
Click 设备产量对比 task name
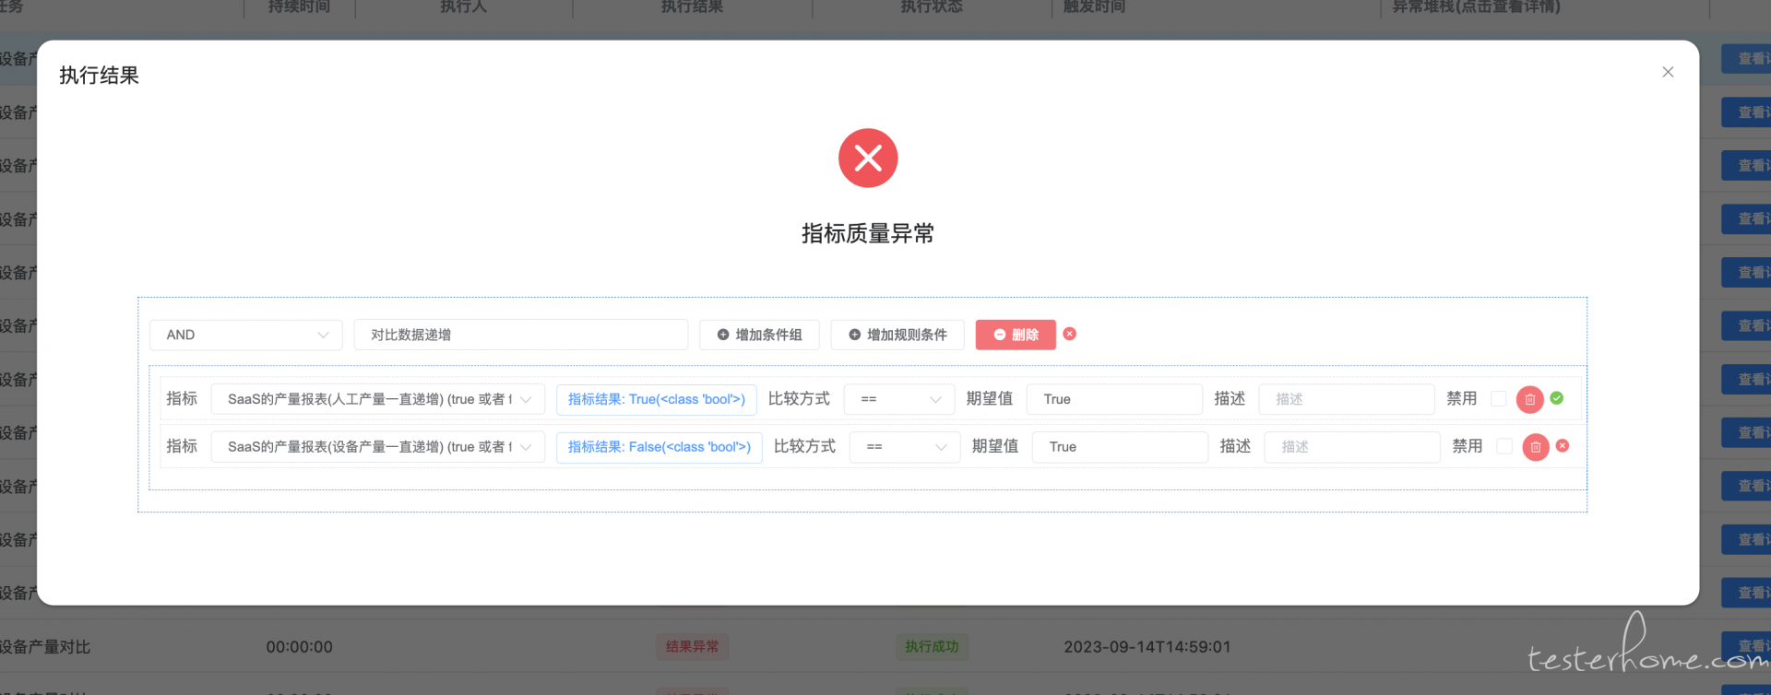[x=45, y=647]
